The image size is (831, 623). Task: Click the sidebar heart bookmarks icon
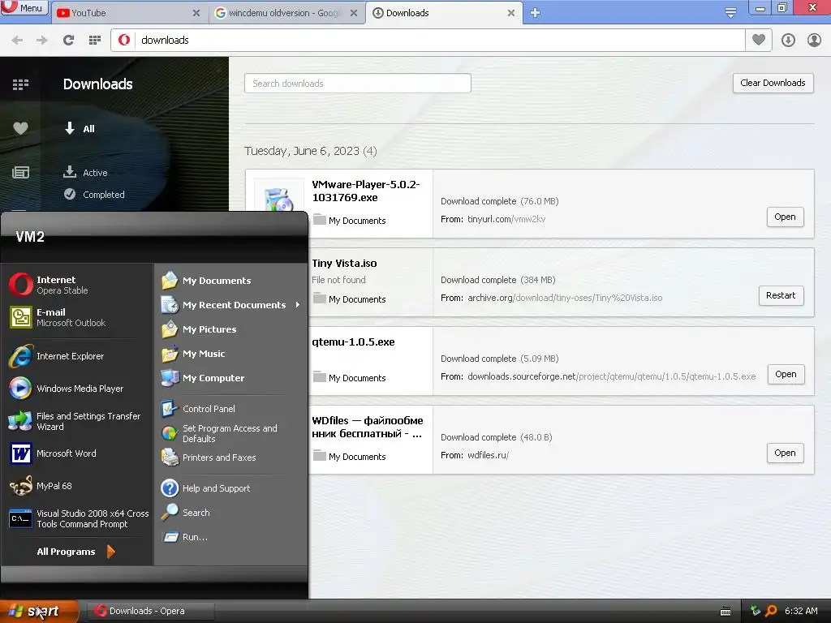coord(20,128)
